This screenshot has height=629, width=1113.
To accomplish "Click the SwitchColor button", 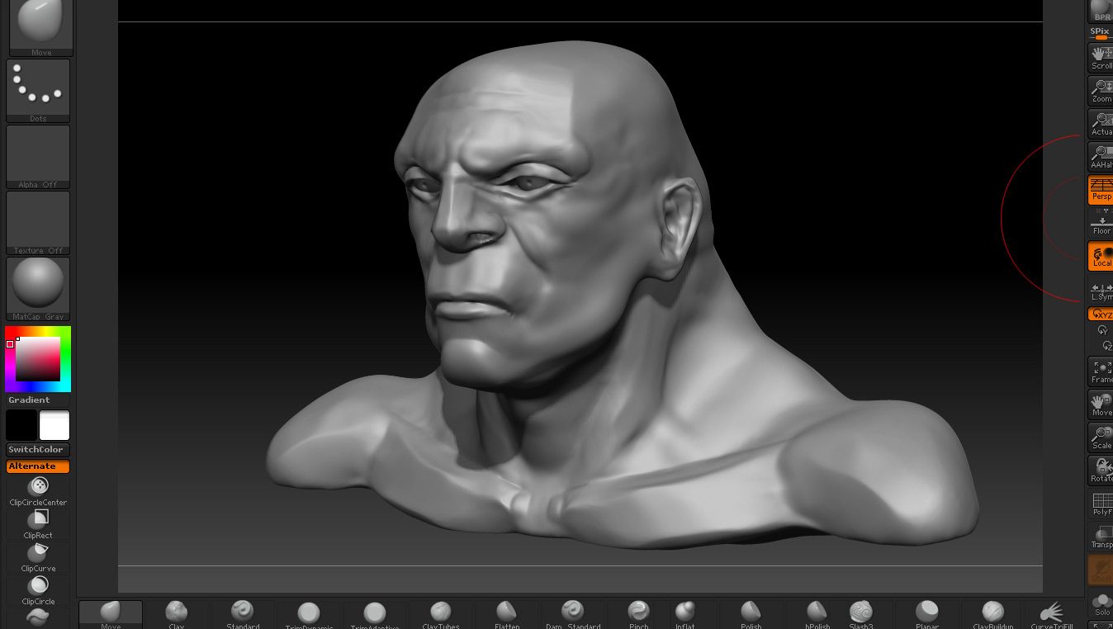I will [x=38, y=450].
